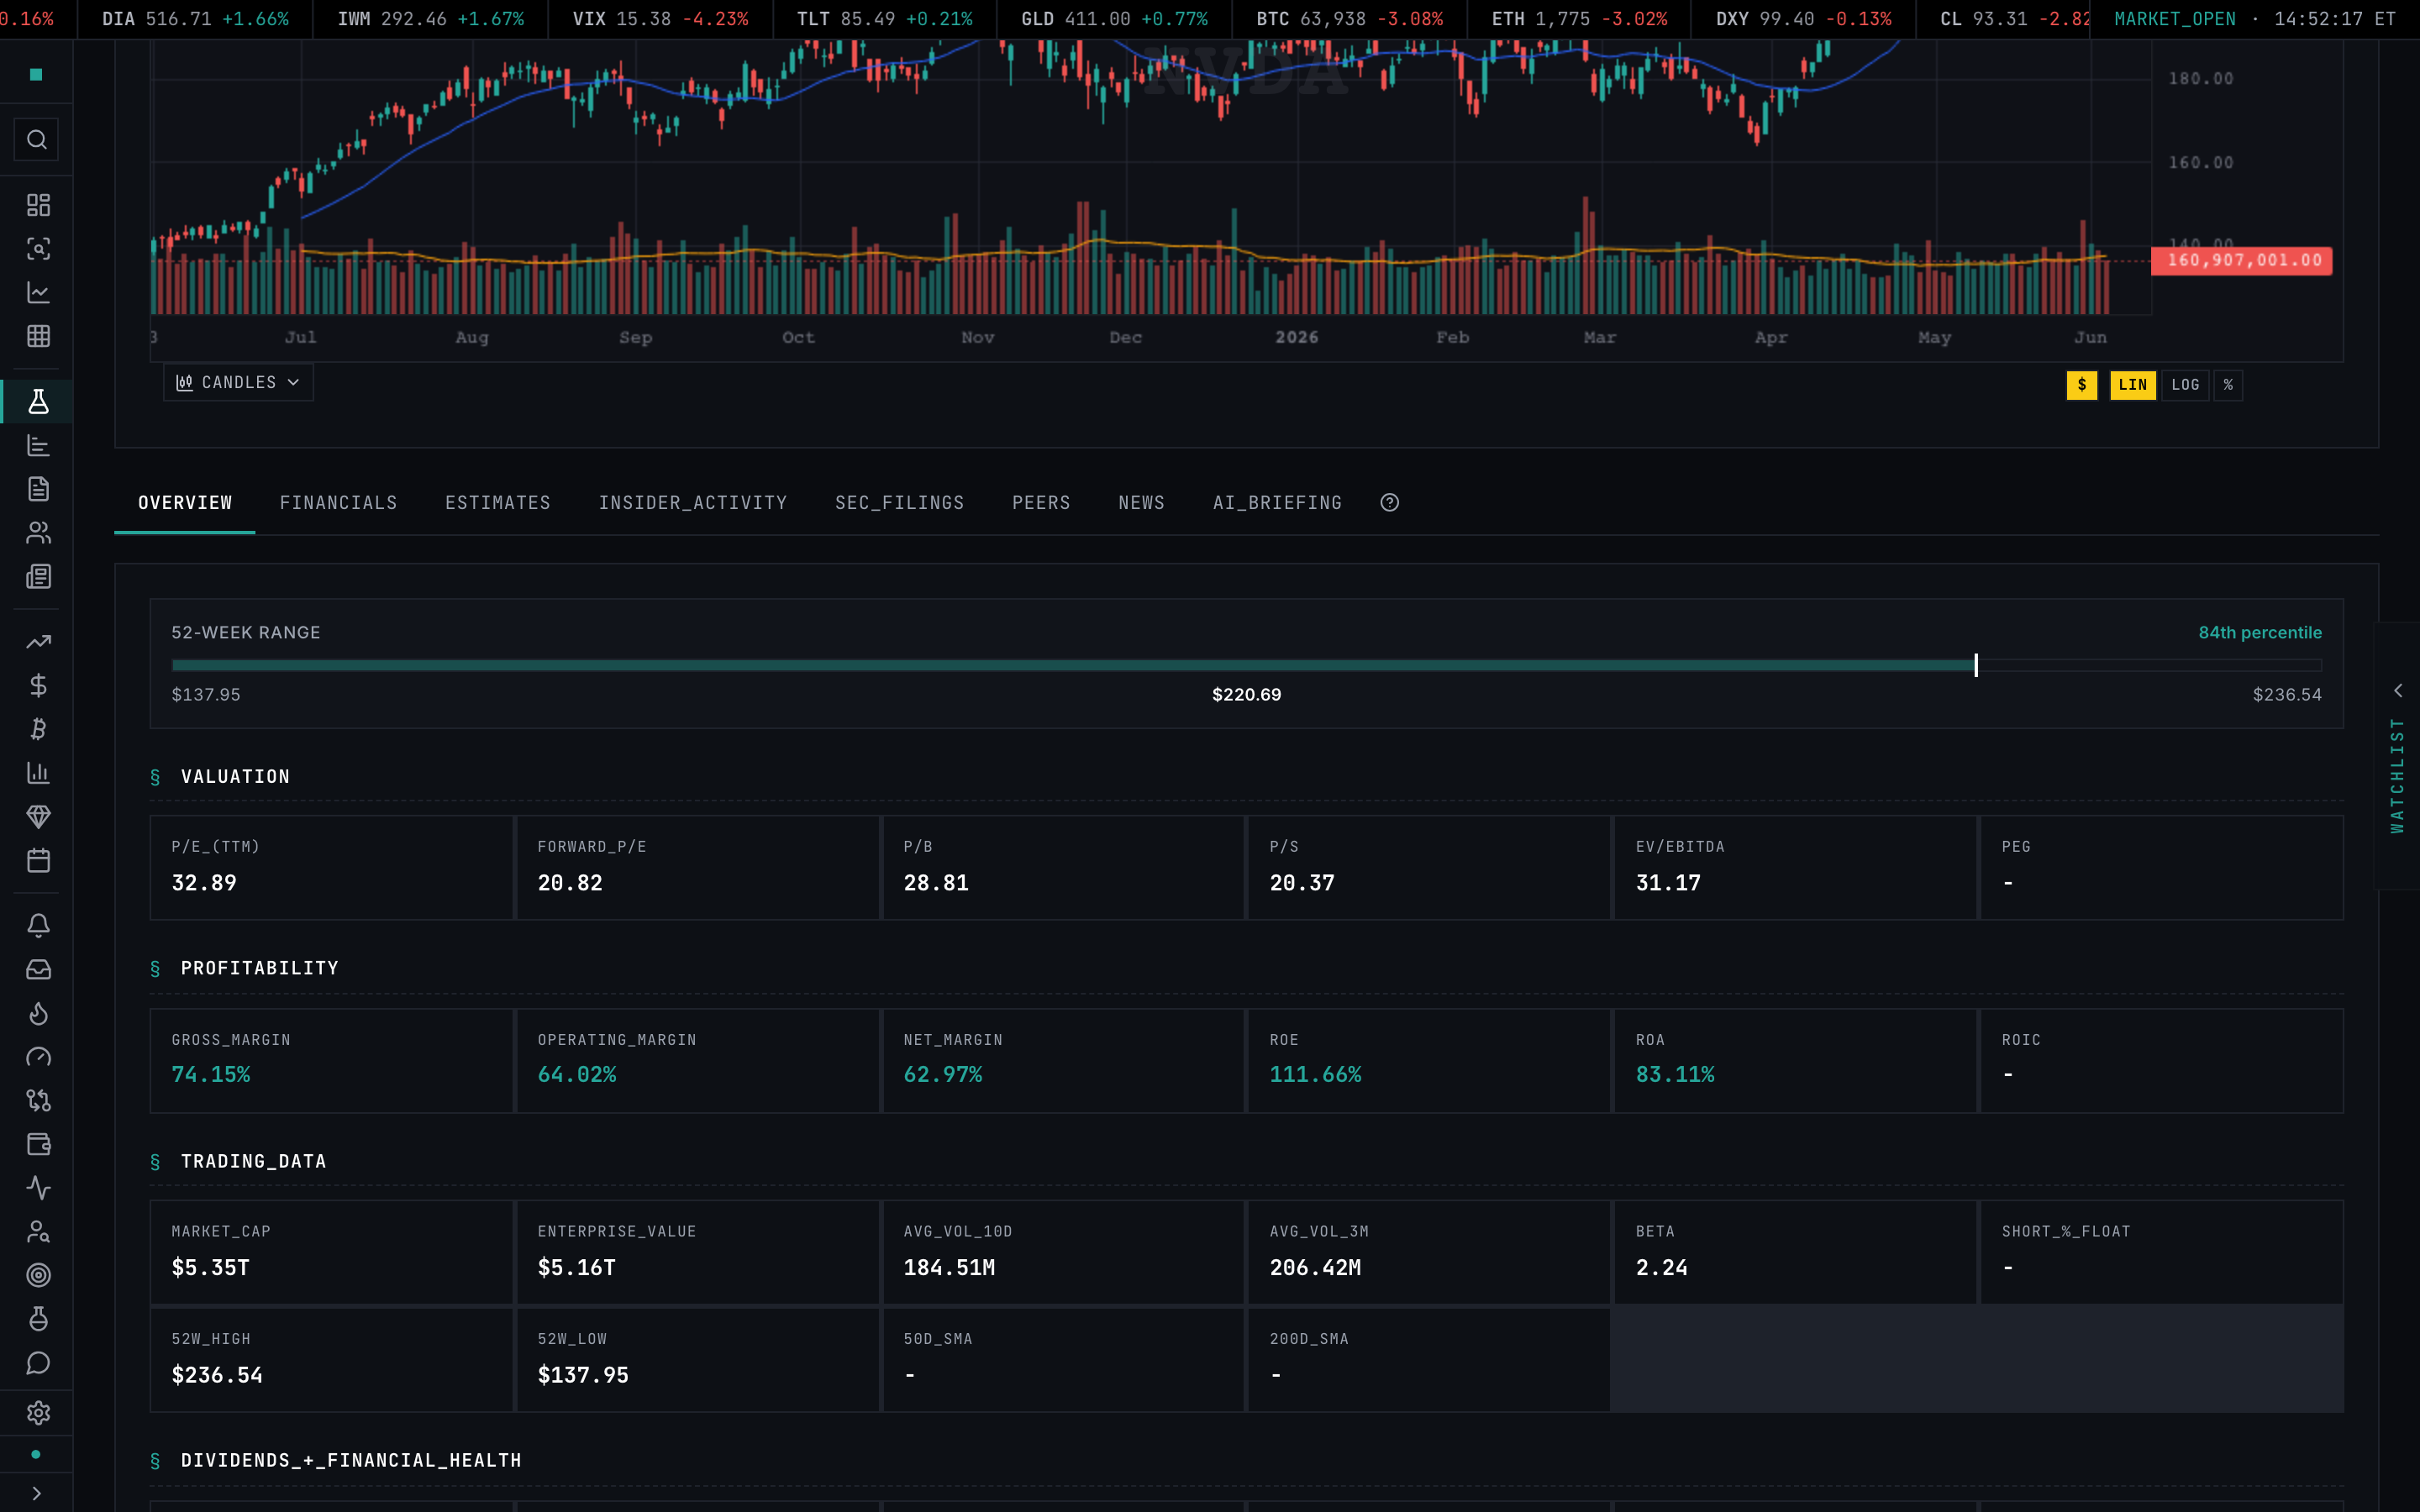Open the SEC_FILINGS tab
This screenshot has width=2420, height=1512.
tap(900, 503)
